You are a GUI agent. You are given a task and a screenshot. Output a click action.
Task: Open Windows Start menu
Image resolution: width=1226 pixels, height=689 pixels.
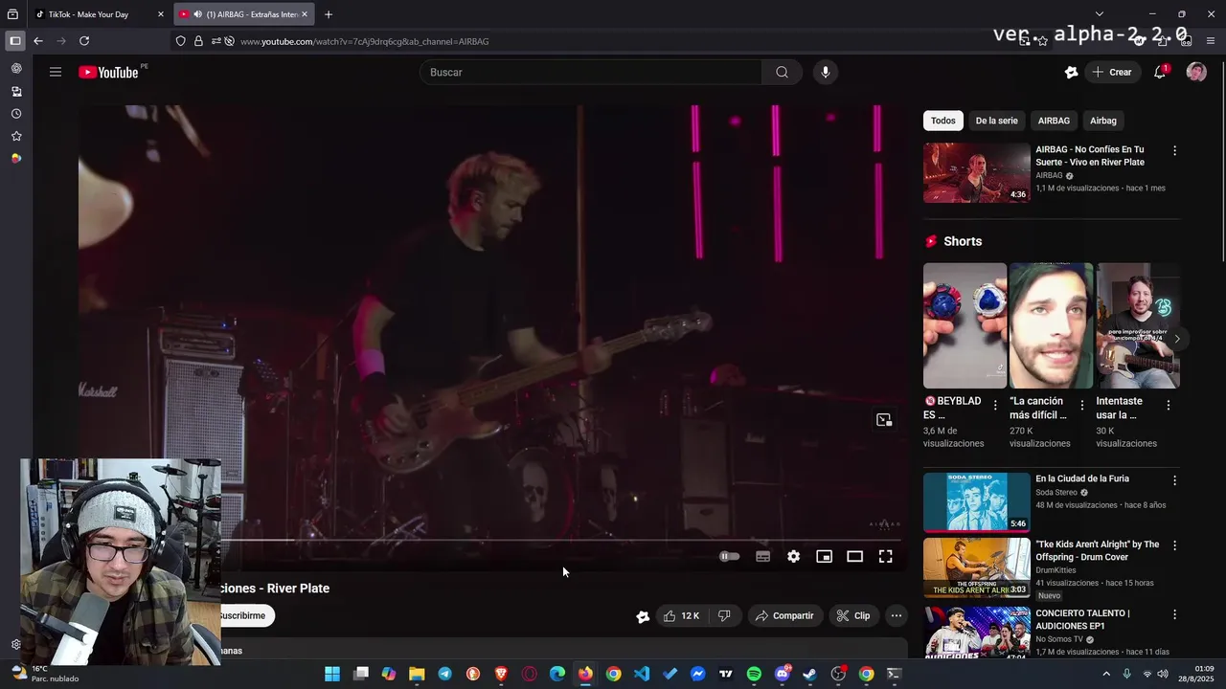point(332,674)
